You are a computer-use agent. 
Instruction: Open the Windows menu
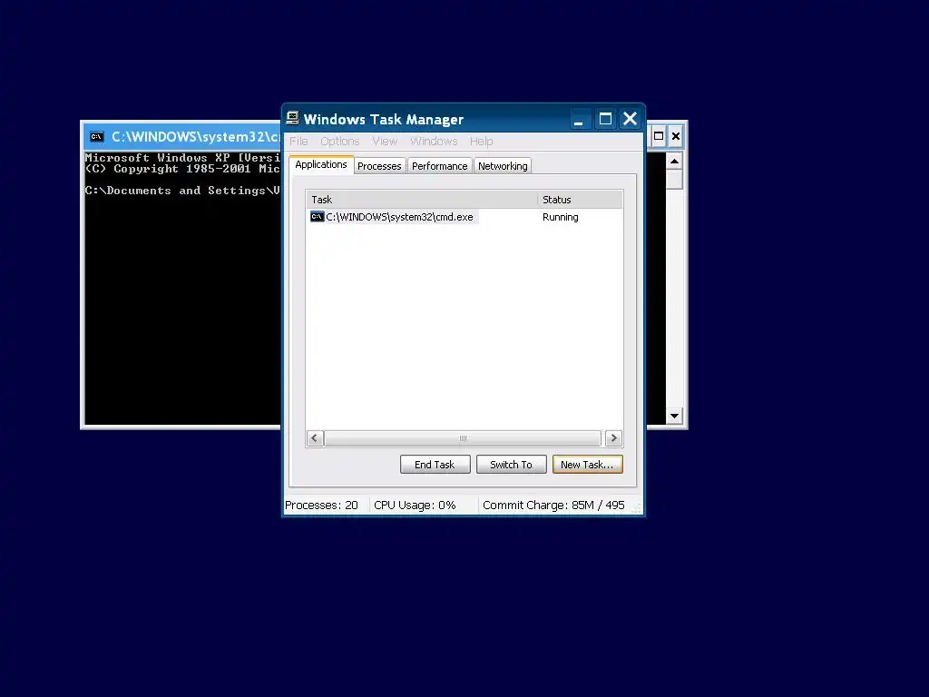[x=434, y=141]
